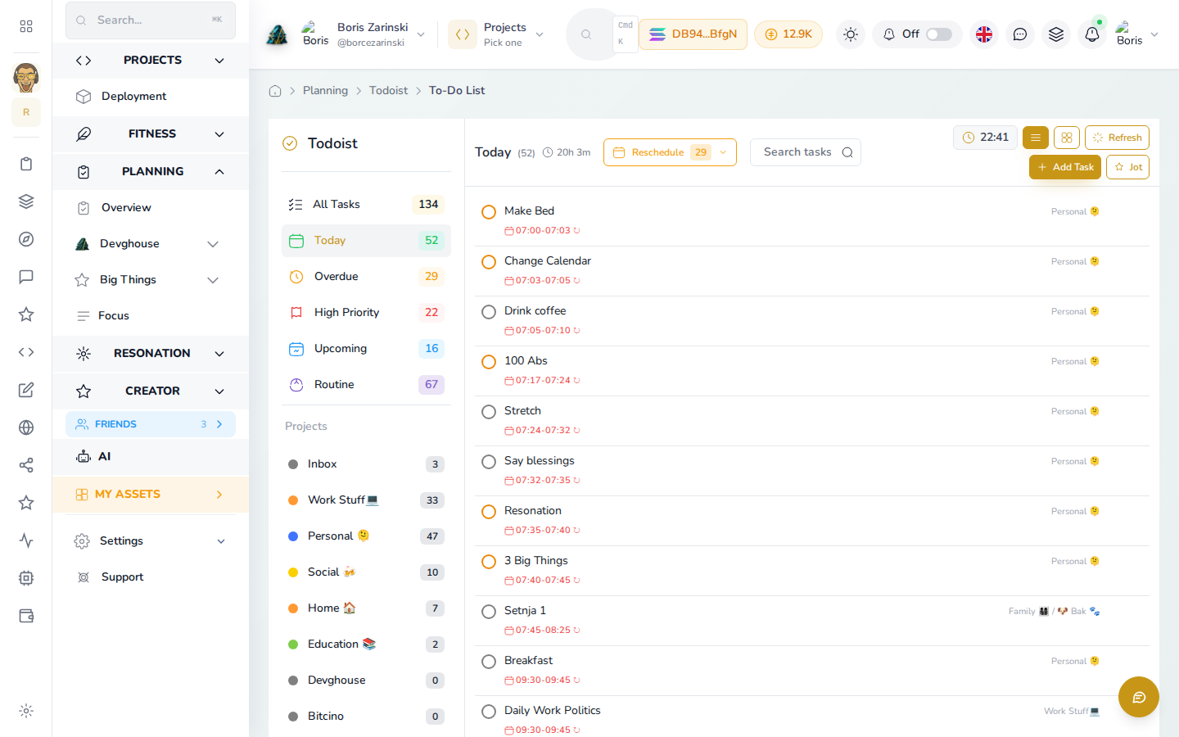
Task: Switch theme with the sun icon
Action: tap(851, 34)
